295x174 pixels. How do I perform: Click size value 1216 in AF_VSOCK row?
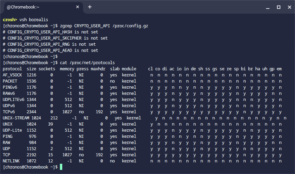coord(31,75)
